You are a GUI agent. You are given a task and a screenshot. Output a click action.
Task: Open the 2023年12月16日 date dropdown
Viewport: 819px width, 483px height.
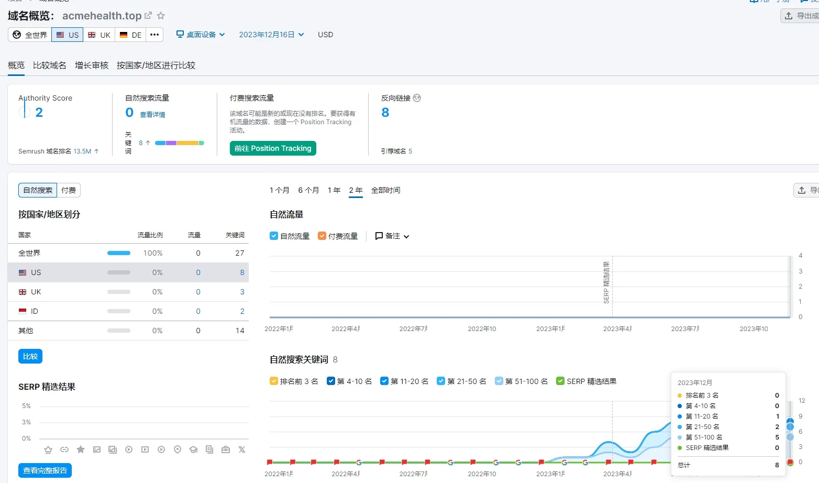coord(271,35)
